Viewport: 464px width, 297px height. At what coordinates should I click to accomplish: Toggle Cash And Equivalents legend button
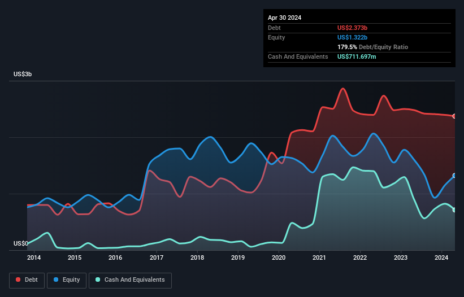(x=130, y=280)
